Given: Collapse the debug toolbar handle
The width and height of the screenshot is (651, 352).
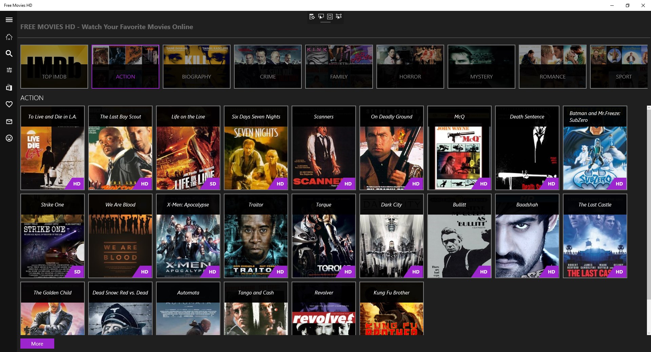Looking at the screenshot, I should [x=325, y=22].
